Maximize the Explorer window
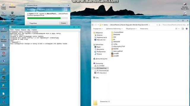 [x=183, y=21]
